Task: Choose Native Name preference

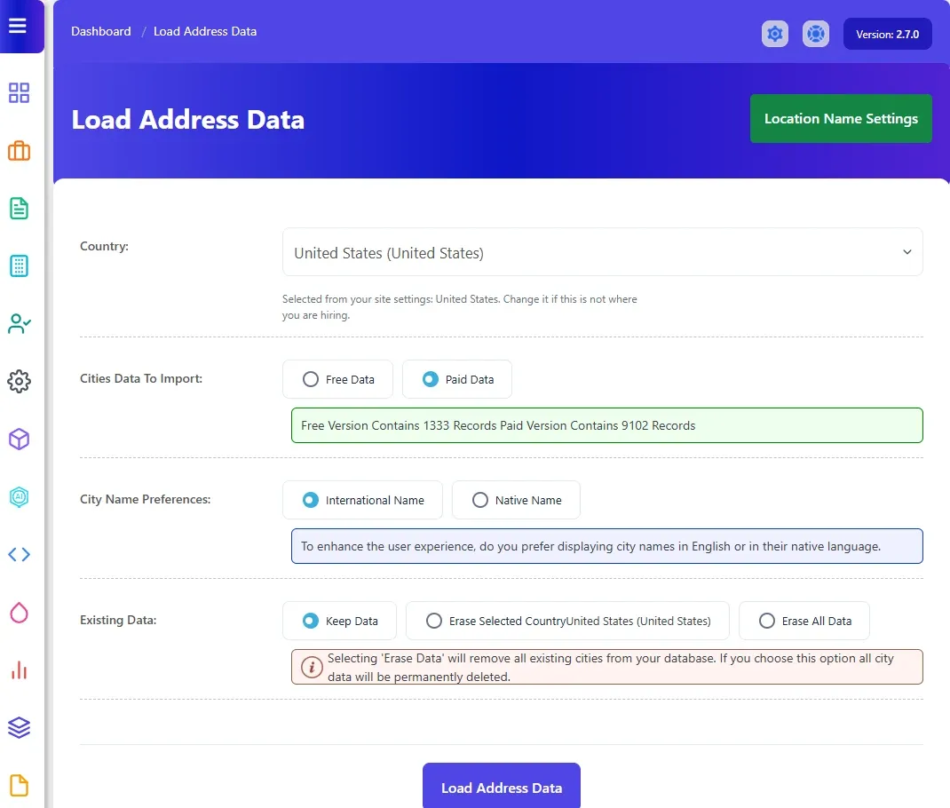Action: 516,500
